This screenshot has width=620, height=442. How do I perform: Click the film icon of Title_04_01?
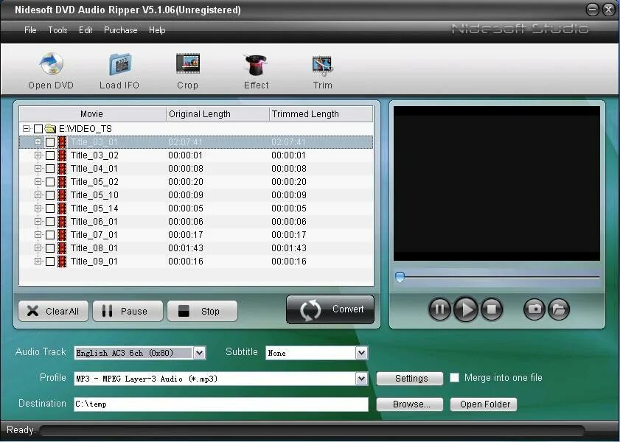[x=62, y=169]
